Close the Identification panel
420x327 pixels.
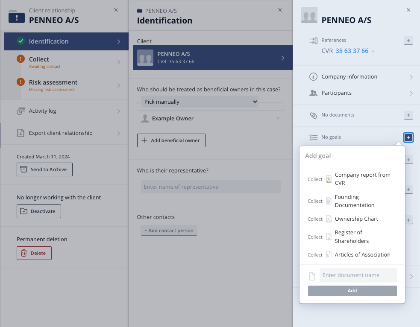[280, 10]
